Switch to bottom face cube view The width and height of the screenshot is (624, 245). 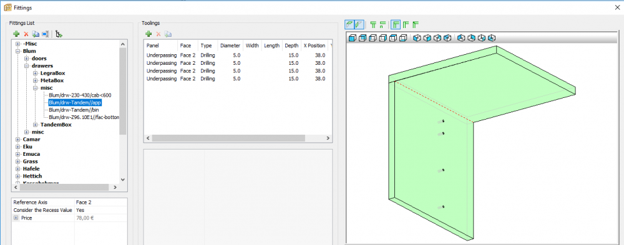click(x=403, y=38)
